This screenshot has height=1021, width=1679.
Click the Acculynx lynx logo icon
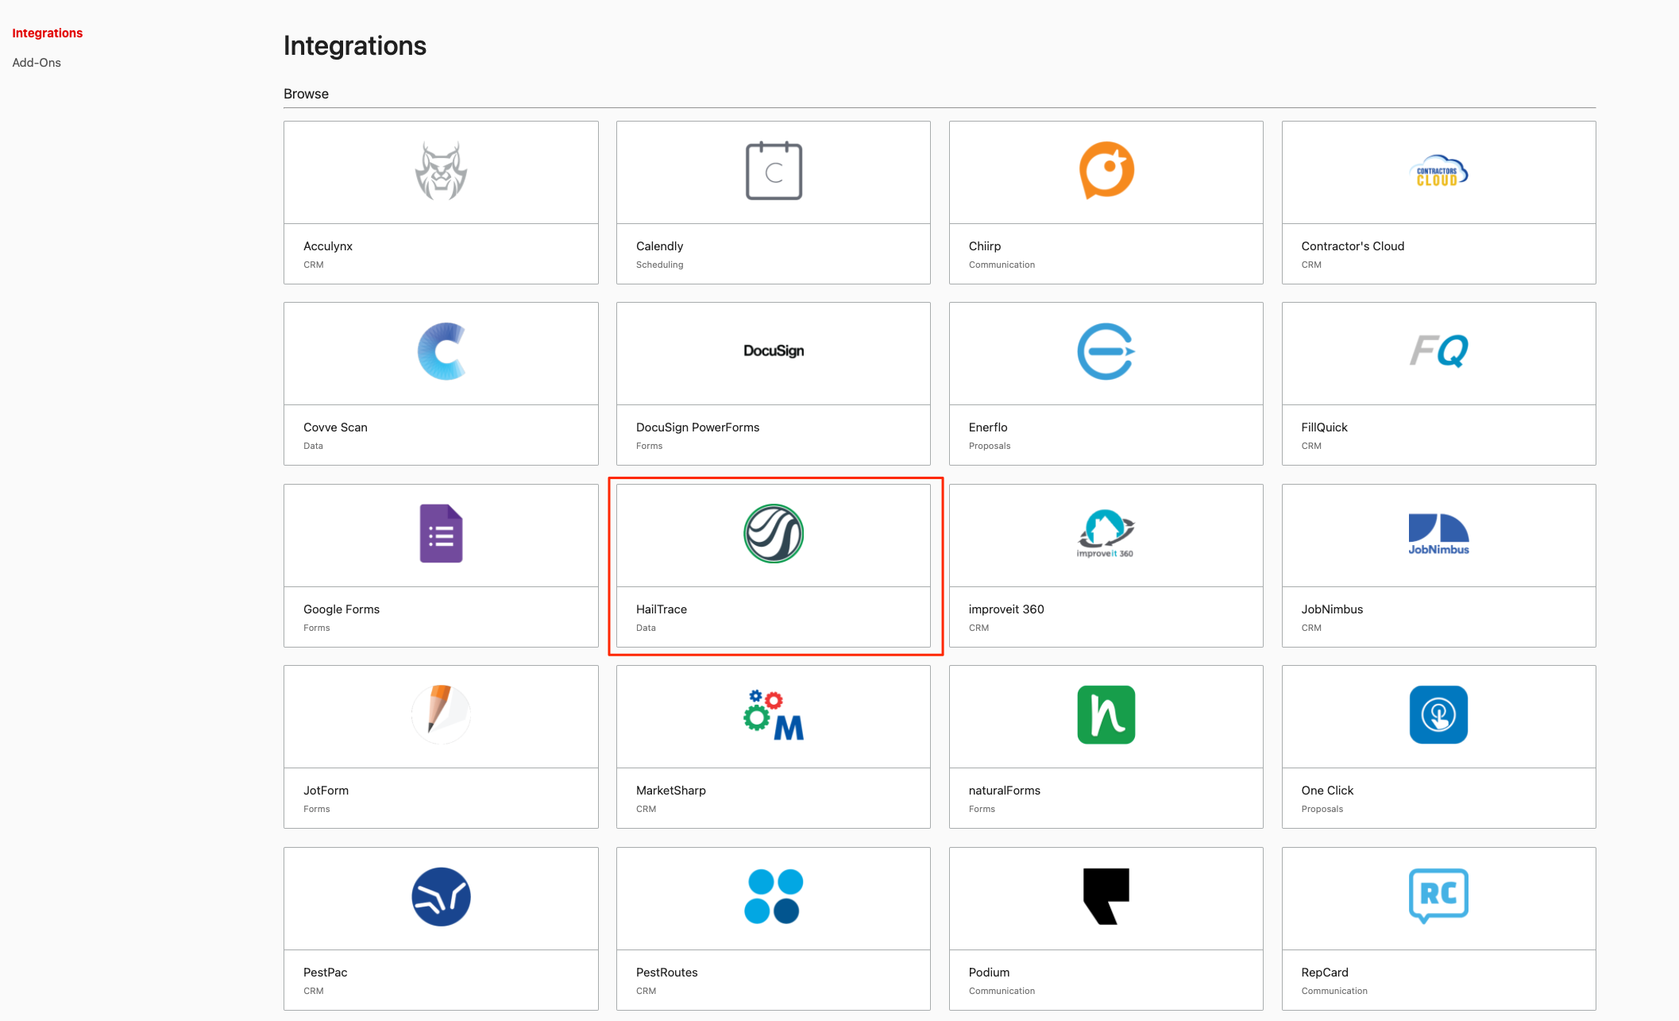click(x=441, y=171)
